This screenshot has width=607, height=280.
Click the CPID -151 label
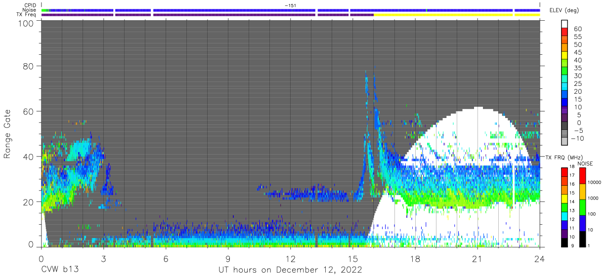[290, 5]
